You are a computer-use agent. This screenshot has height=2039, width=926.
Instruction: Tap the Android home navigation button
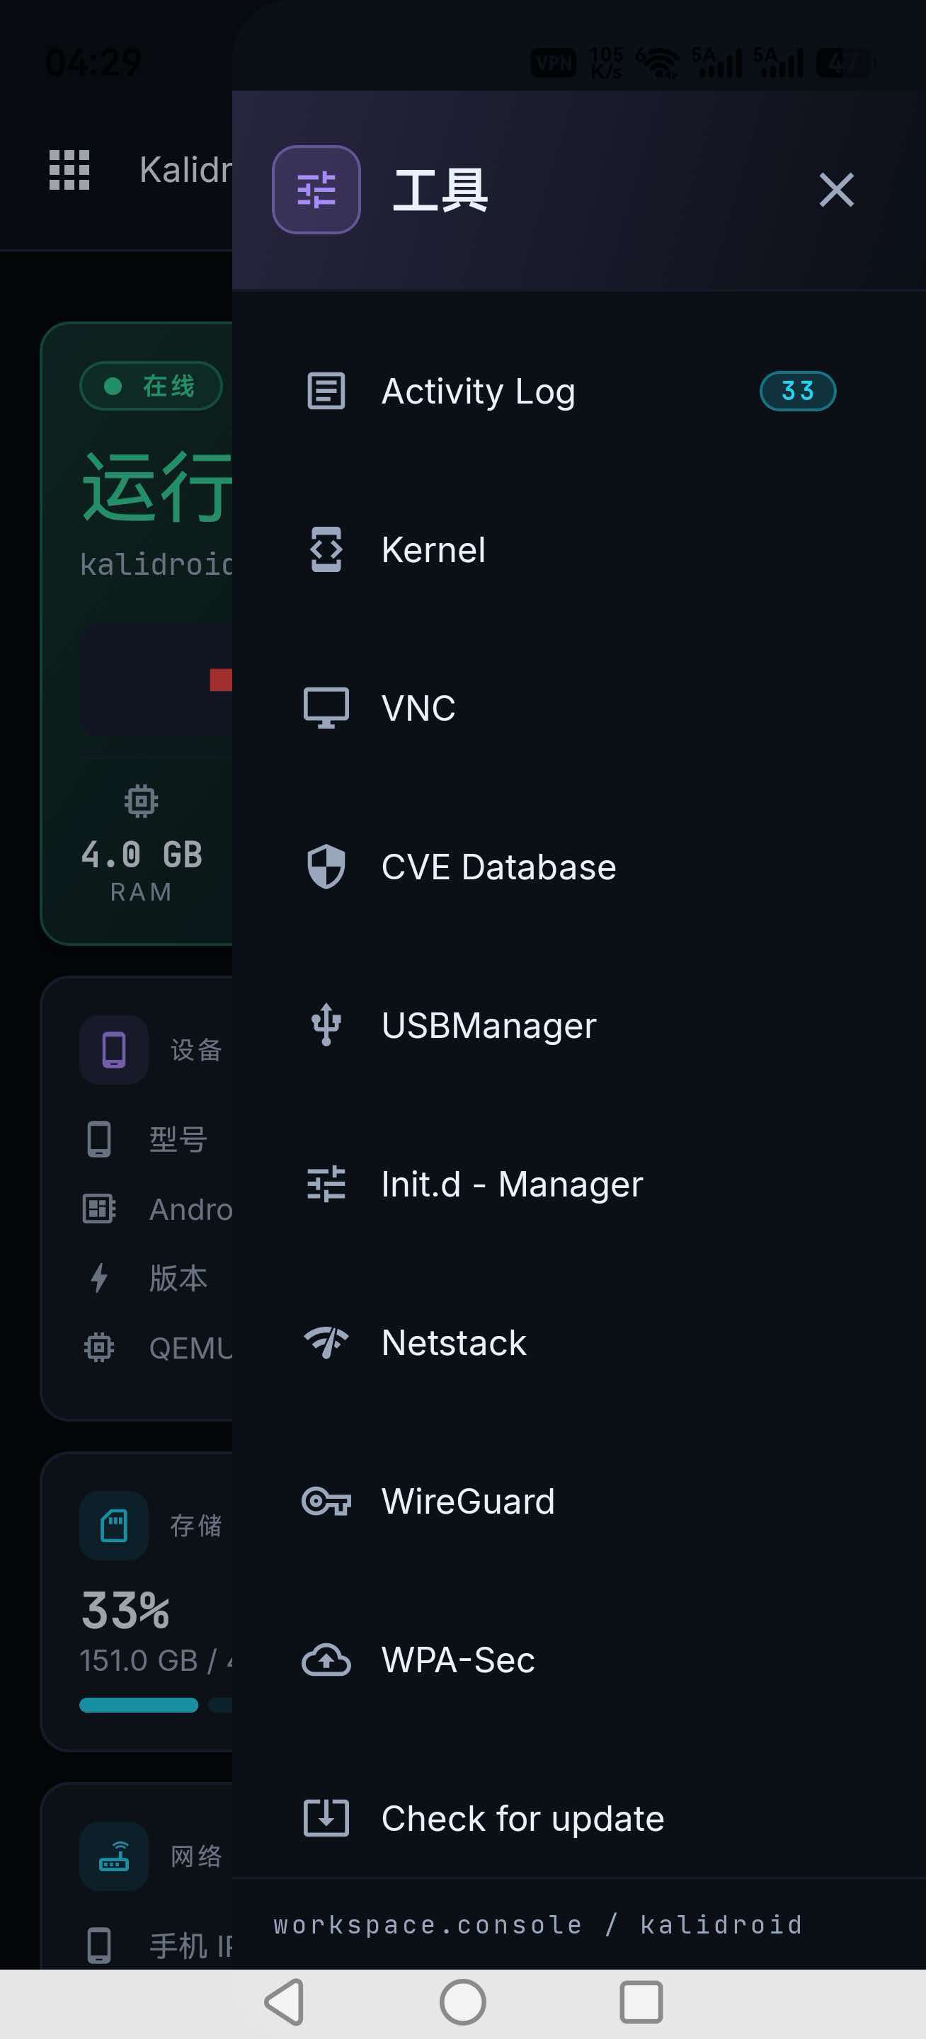tap(463, 2003)
